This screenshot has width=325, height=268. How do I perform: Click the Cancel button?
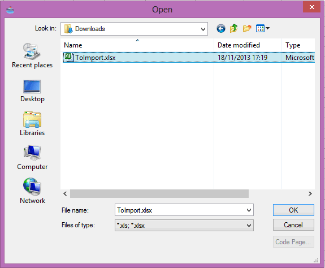pos(293,225)
